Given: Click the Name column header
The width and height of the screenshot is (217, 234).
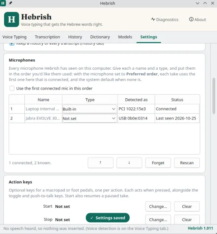Looking at the screenshot, I should (x=43, y=100).
